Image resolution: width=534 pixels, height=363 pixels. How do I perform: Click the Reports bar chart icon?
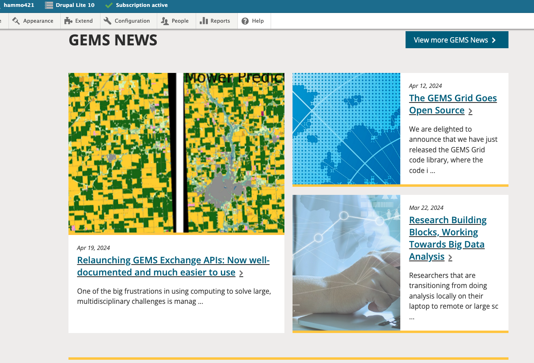click(x=204, y=21)
